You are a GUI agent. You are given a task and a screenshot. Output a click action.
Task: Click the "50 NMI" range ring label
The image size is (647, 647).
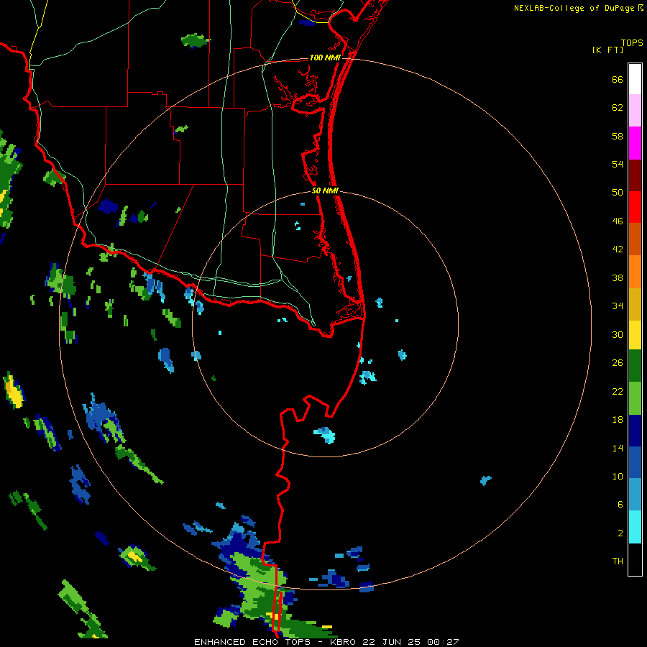(325, 191)
